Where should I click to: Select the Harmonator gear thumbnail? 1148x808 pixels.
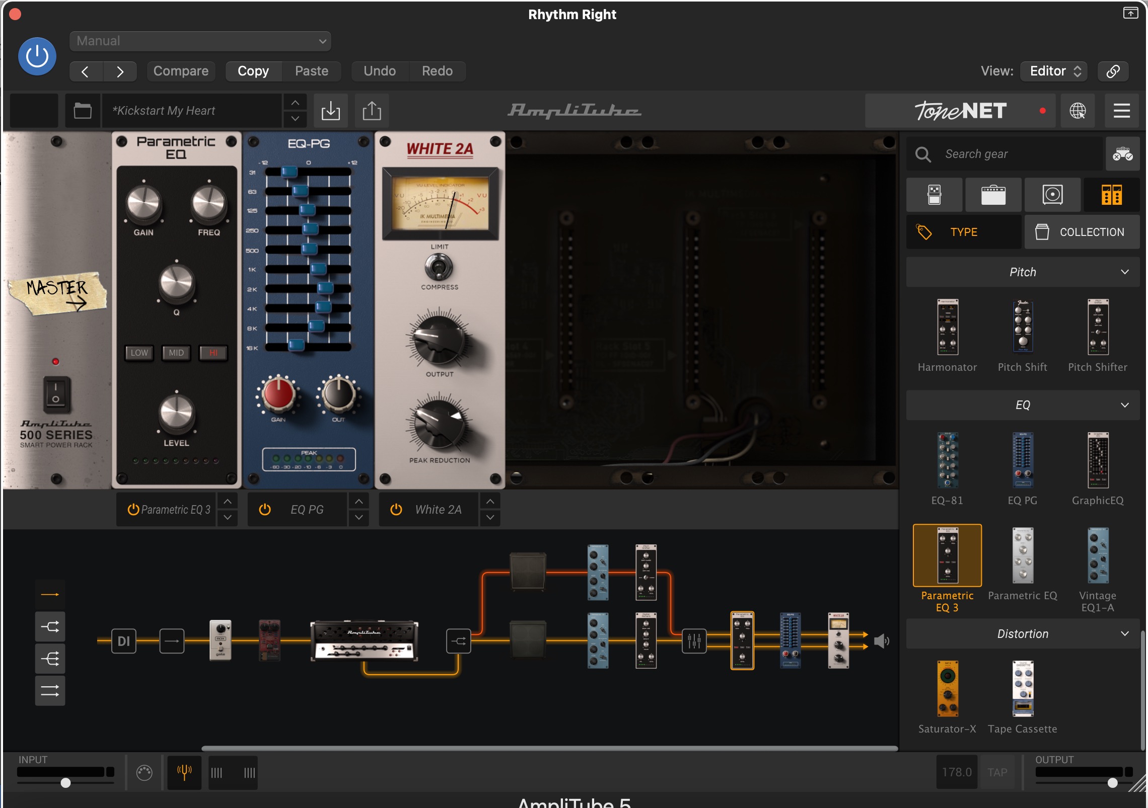point(947,328)
